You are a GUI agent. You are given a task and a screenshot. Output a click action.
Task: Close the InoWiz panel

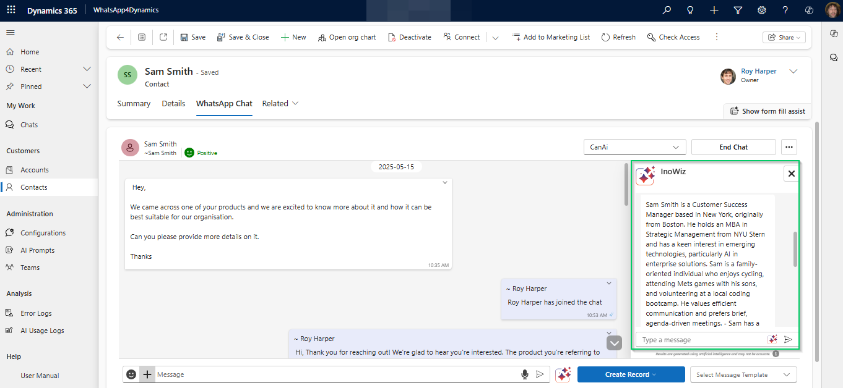click(791, 174)
